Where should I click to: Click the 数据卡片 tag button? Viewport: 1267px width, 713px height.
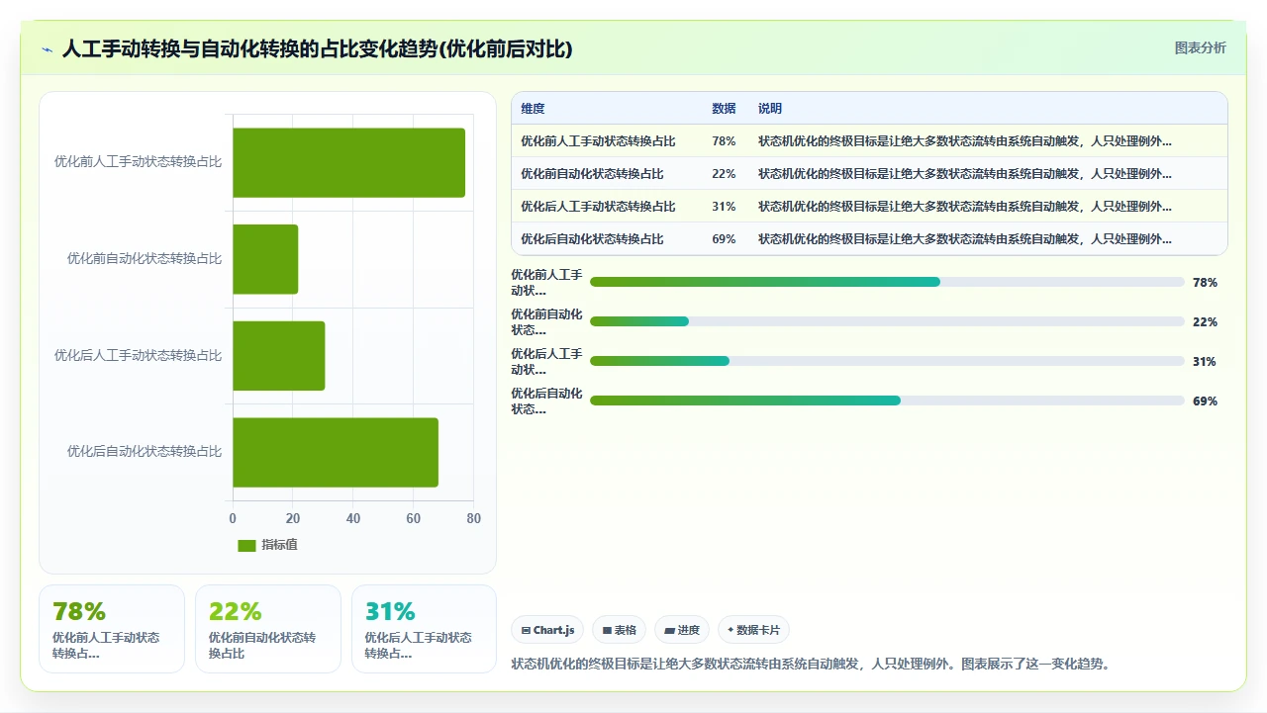pyautogui.click(x=753, y=630)
